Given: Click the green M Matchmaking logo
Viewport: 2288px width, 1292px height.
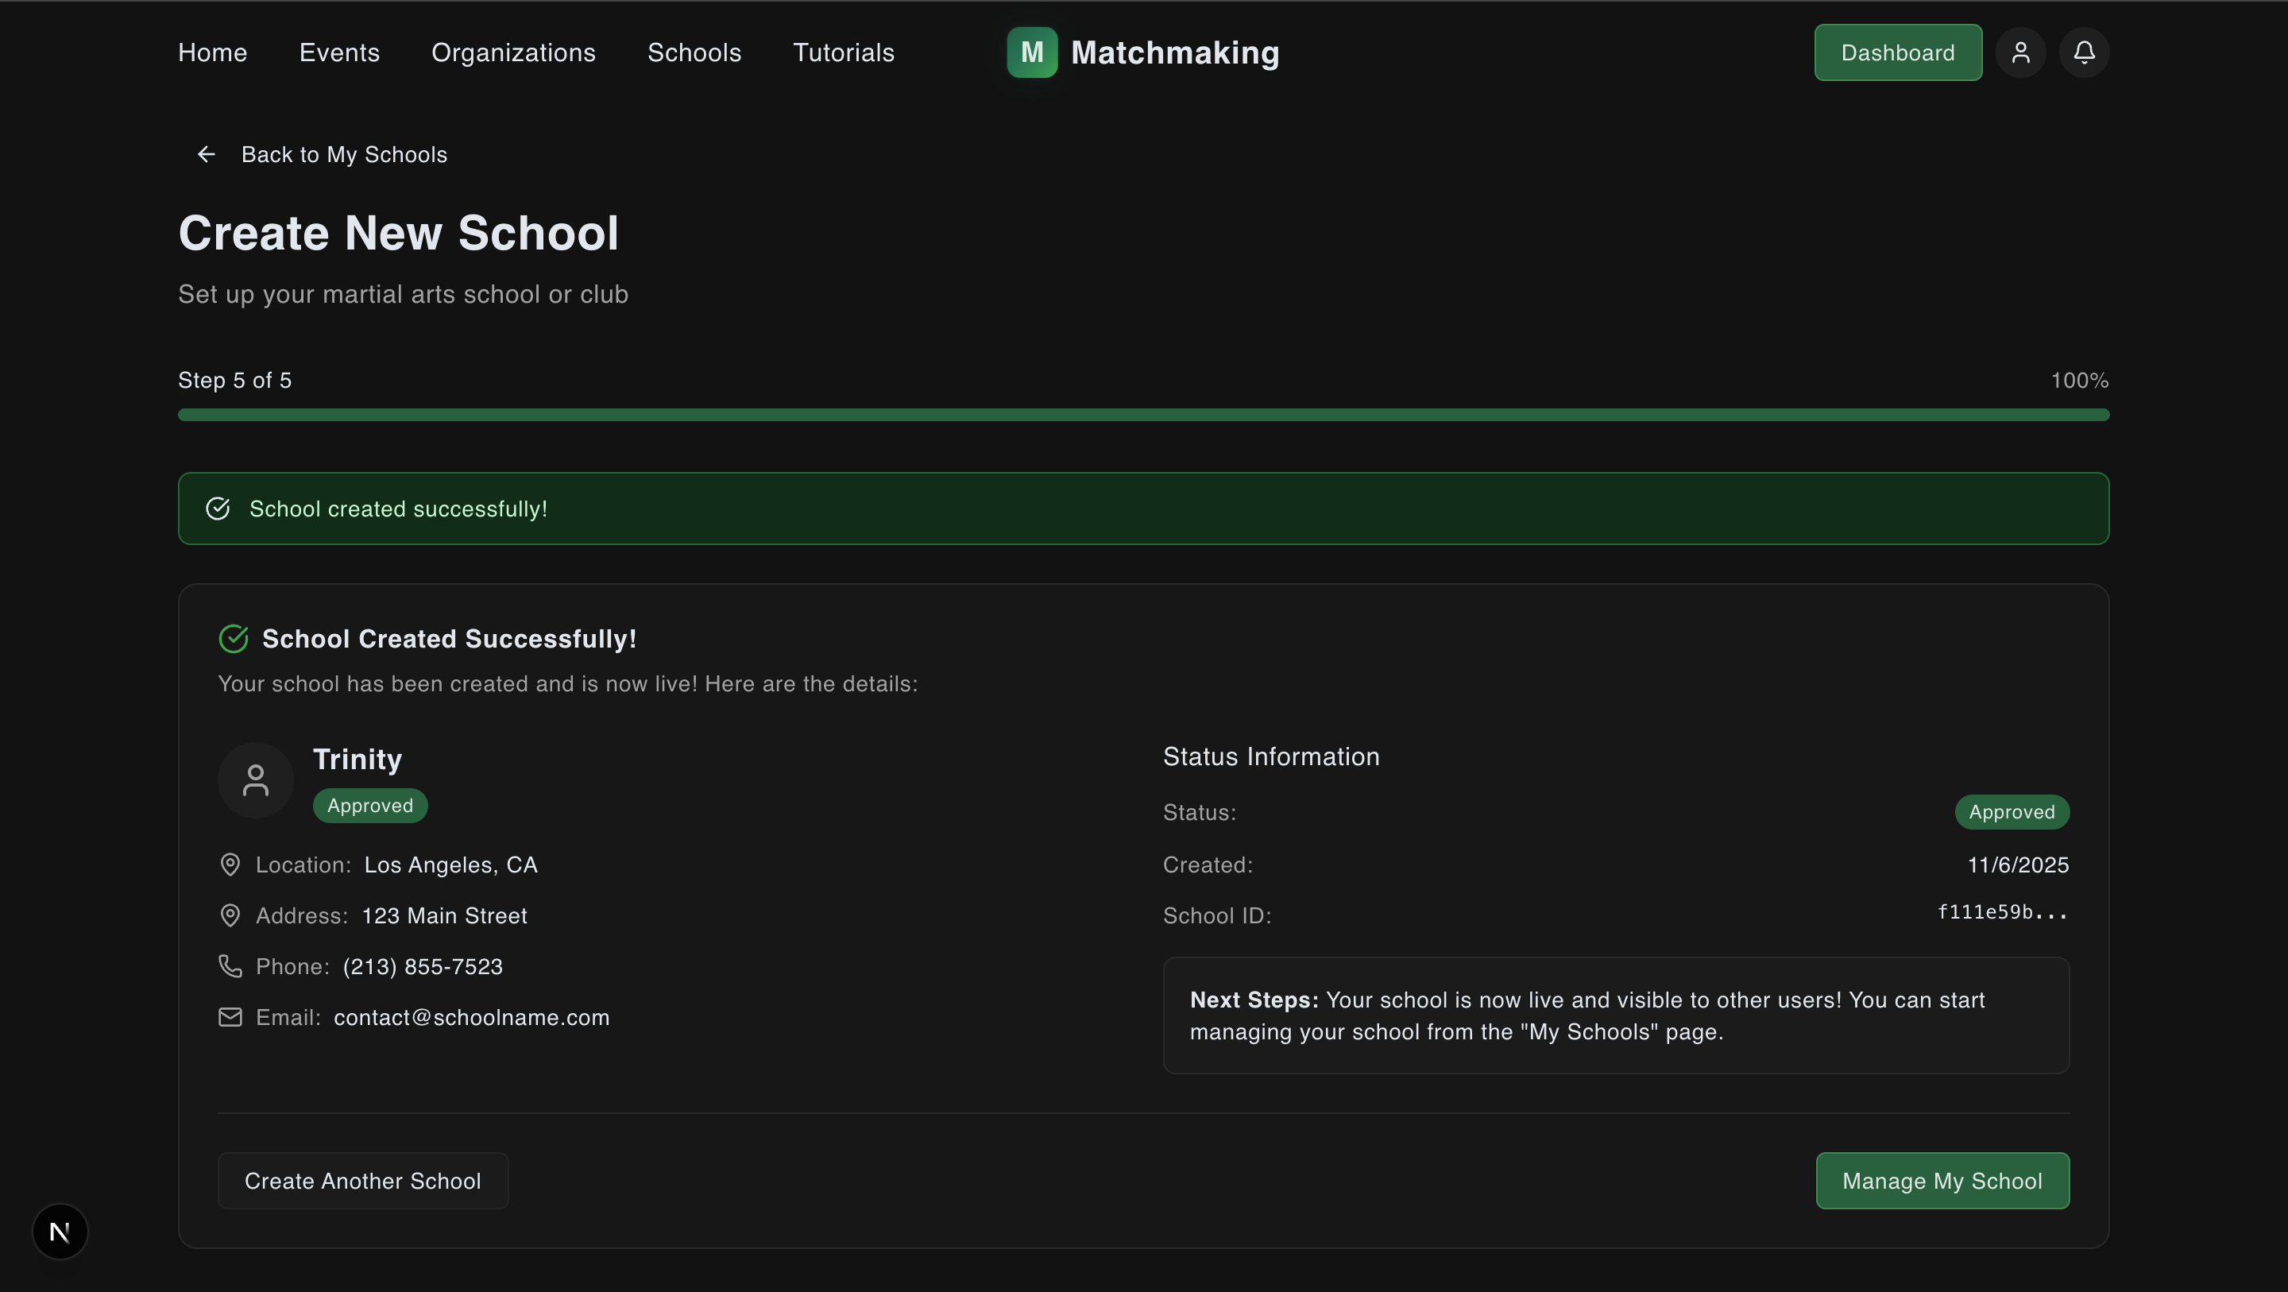Looking at the screenshot, I should (x=1032, y=52).
